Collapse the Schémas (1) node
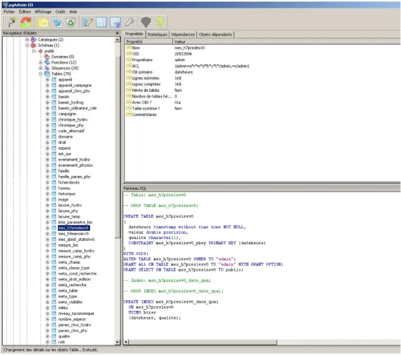The image size is (401, 355). (x=27, y=45)
